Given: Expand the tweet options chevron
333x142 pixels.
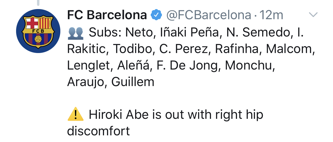Looking at the screenshot, I should (x=313, y=15).
